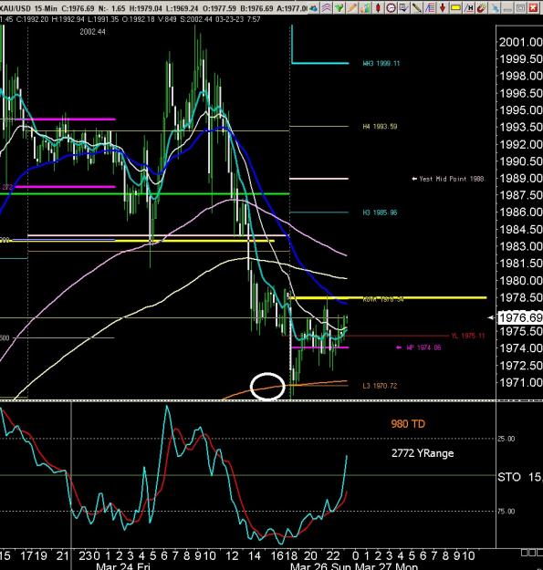Choose the Fibonacci fan lines tool
The image size is (543, 570).
430,7
